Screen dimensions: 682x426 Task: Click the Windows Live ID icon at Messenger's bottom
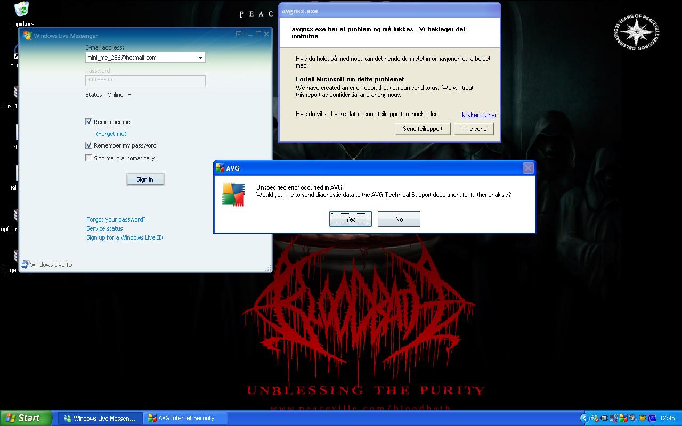[x=25, y=264]
